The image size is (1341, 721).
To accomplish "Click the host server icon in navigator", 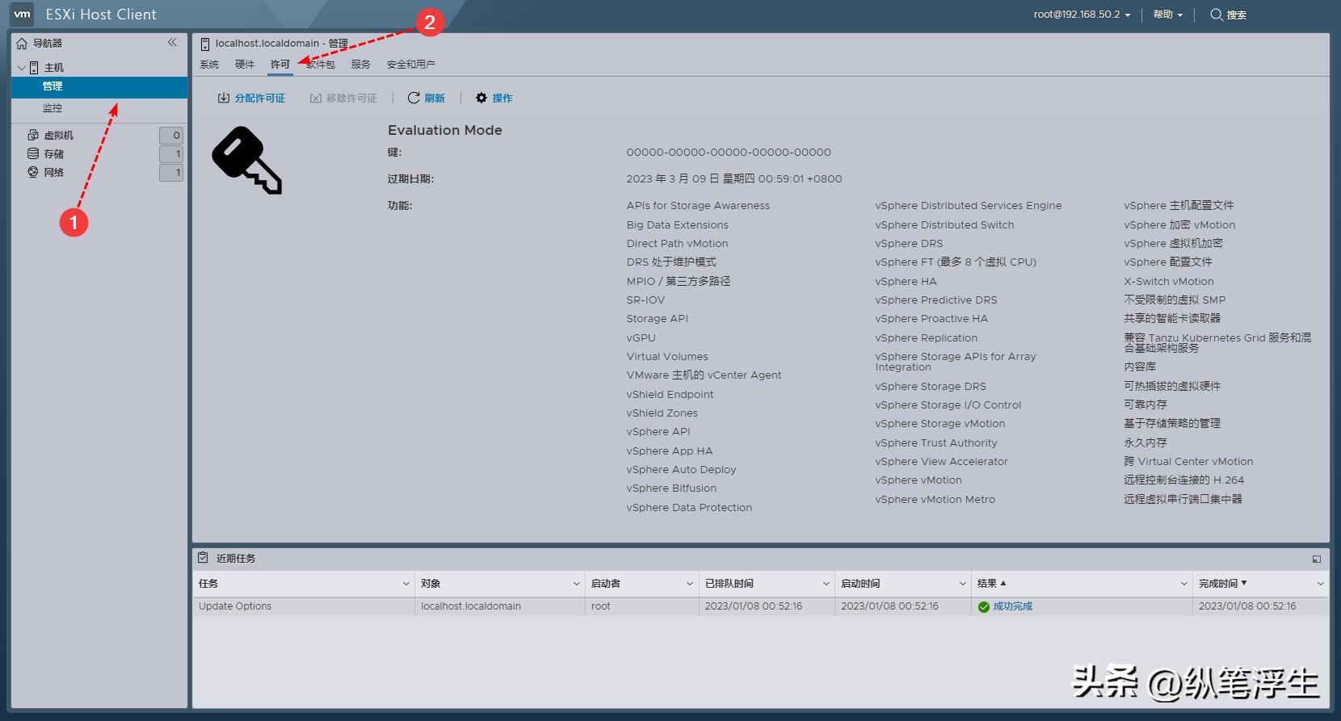I will [34, 68].
